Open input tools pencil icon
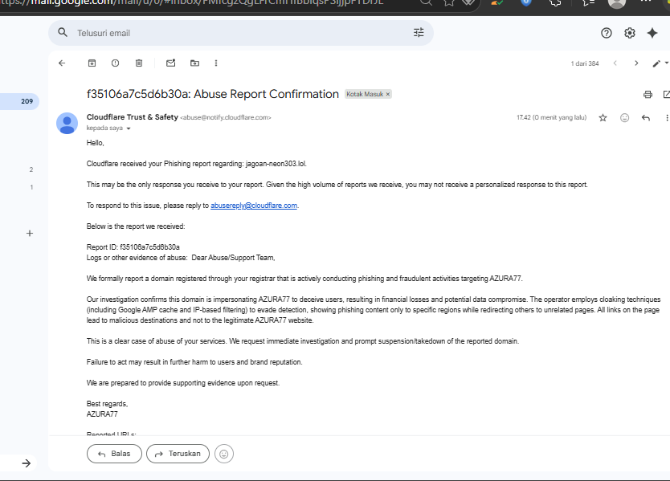The width and height of the screenshot is (670, 481). click(x=656, y=63)
